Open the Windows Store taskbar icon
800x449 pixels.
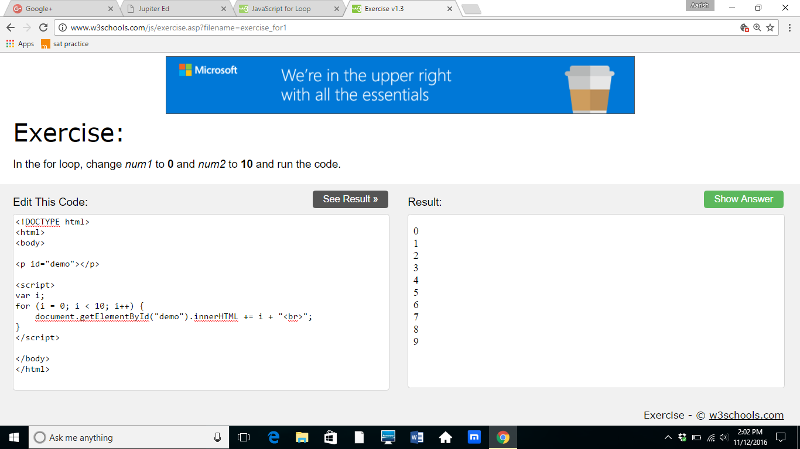point(330,437)
